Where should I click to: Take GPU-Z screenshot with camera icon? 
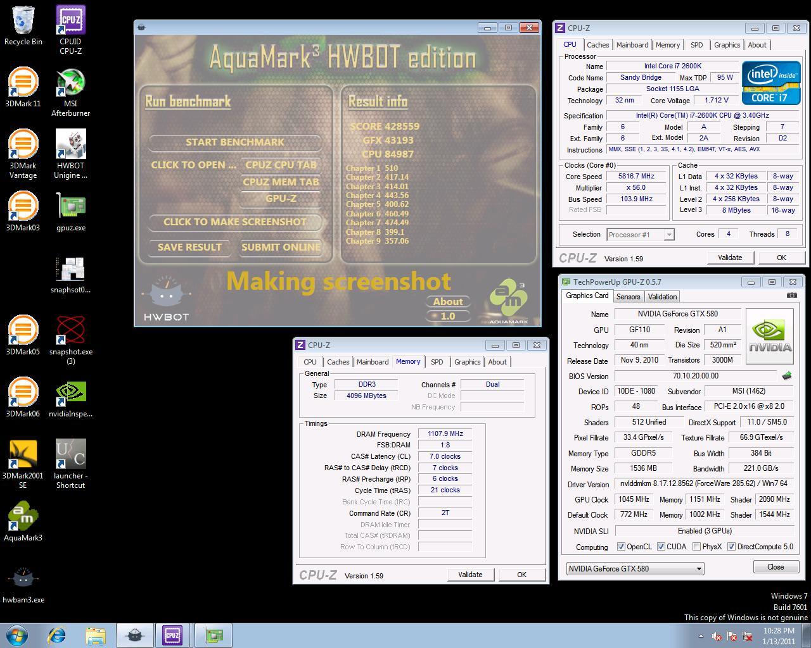792,295
